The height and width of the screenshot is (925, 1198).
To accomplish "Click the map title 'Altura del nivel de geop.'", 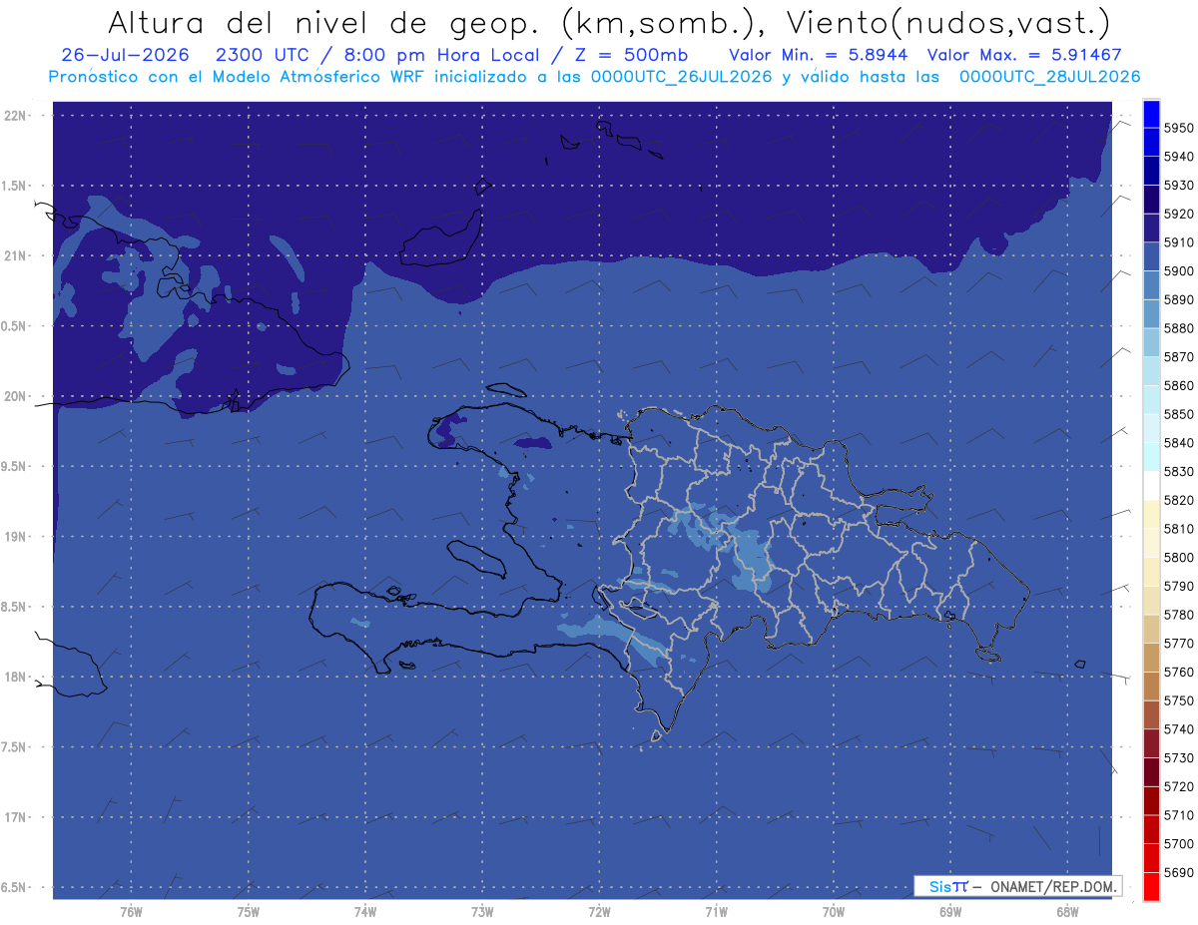I will [x=322, y=22].
